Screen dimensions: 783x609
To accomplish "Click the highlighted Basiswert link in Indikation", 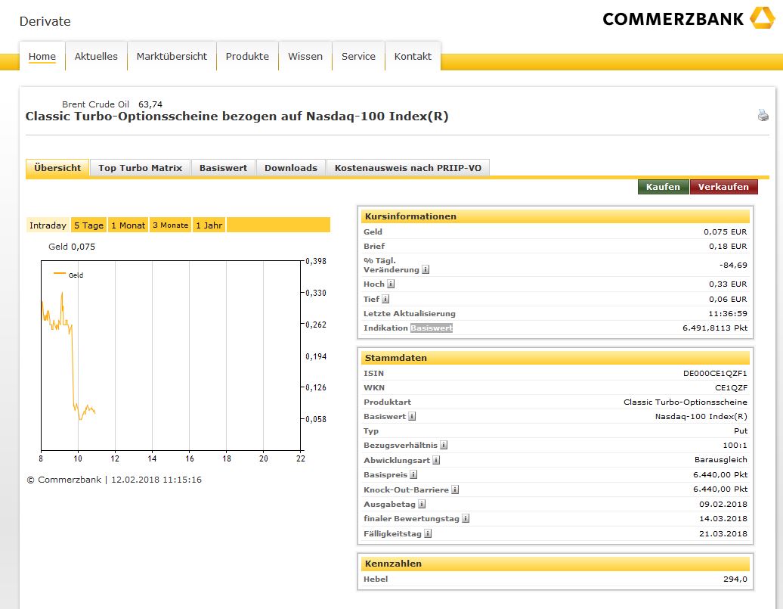I will [431, 328].
